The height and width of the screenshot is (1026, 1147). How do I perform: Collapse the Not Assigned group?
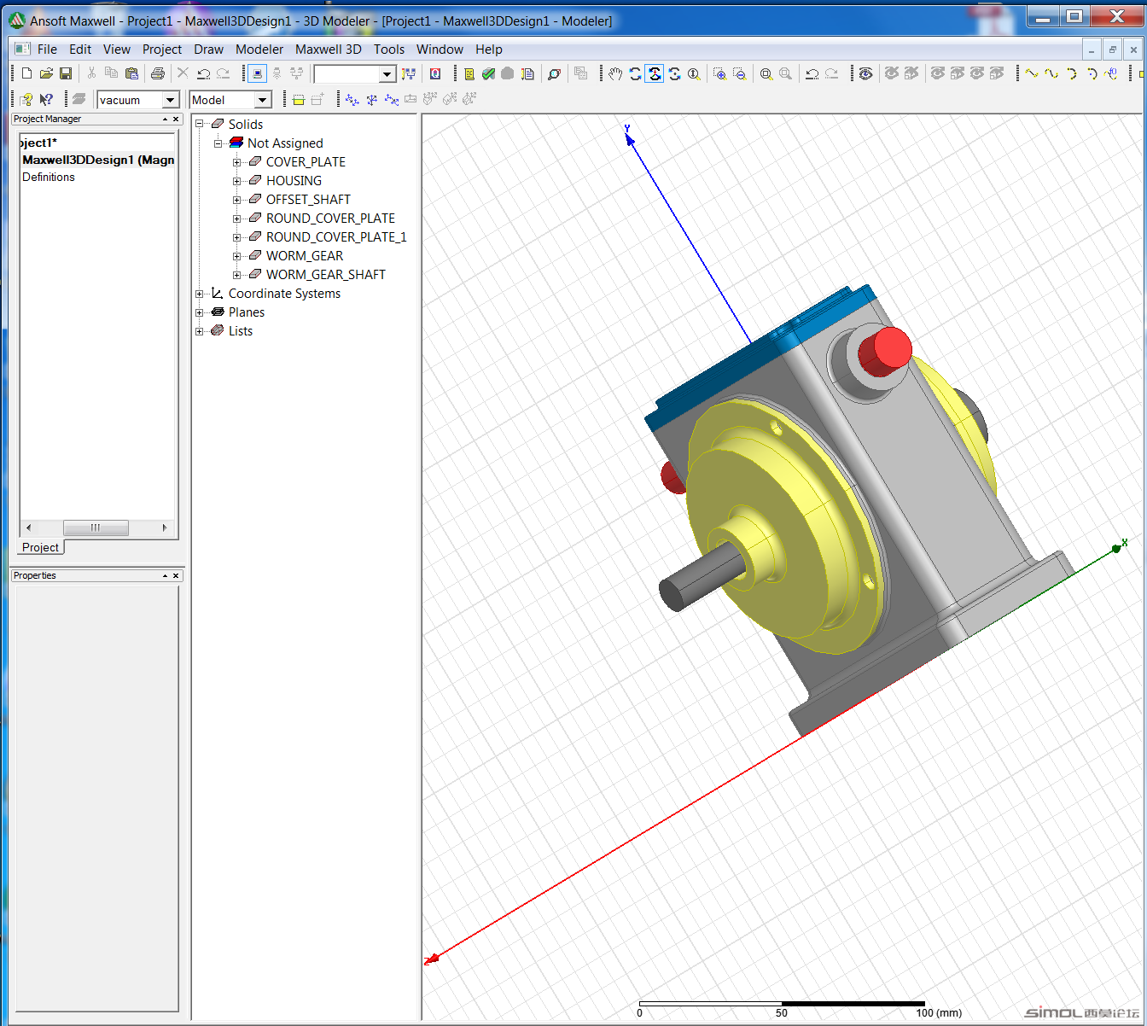[x=218, y=143]
